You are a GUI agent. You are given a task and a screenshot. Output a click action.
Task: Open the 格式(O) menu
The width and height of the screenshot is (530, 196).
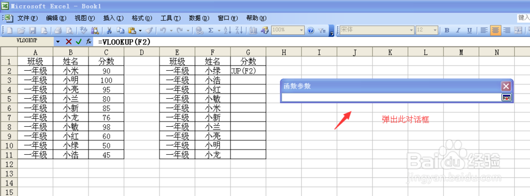(142, 18)
